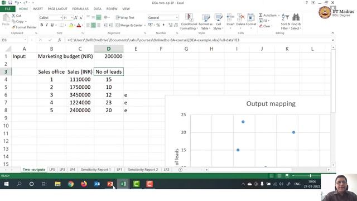Switch to the REVIEW ribbon tab
This screenshot has height=201, width=357.
pos(112,9)
